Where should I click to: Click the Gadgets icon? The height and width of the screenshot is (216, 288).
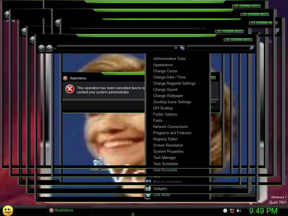(x=148, y=188)
